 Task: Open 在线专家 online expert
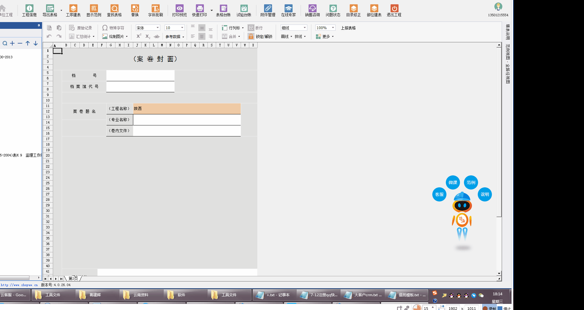288,10
